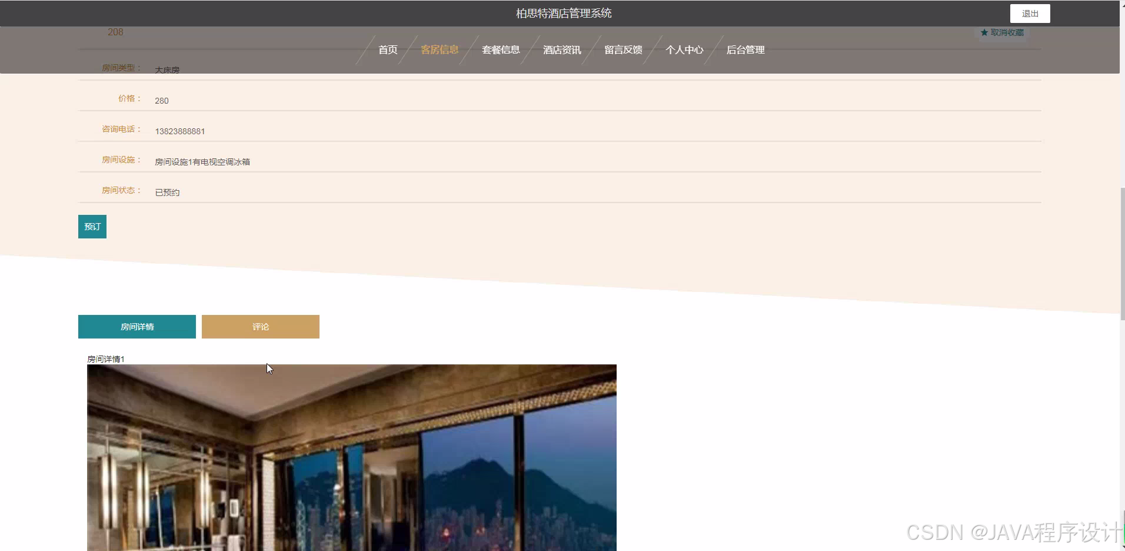Viewport: 1125px width, 551px height.
Task: Click the page vertical scrollbar thumb
Action: 1122,254
